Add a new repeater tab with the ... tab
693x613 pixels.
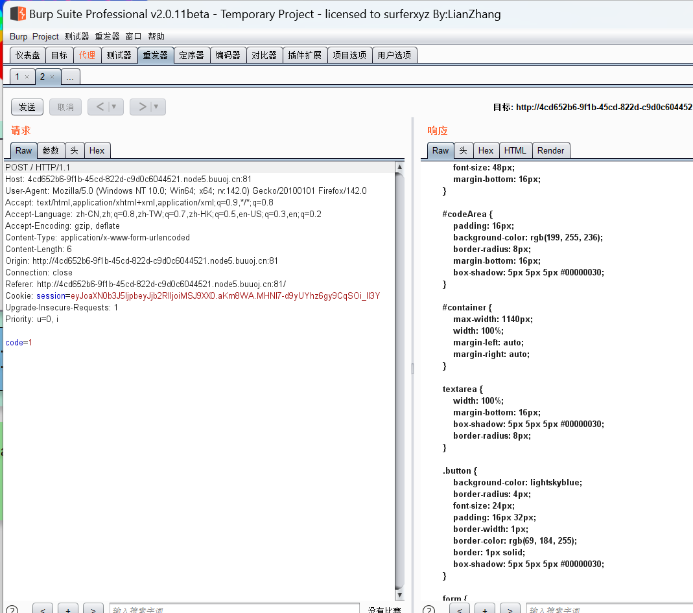[70, 77]
